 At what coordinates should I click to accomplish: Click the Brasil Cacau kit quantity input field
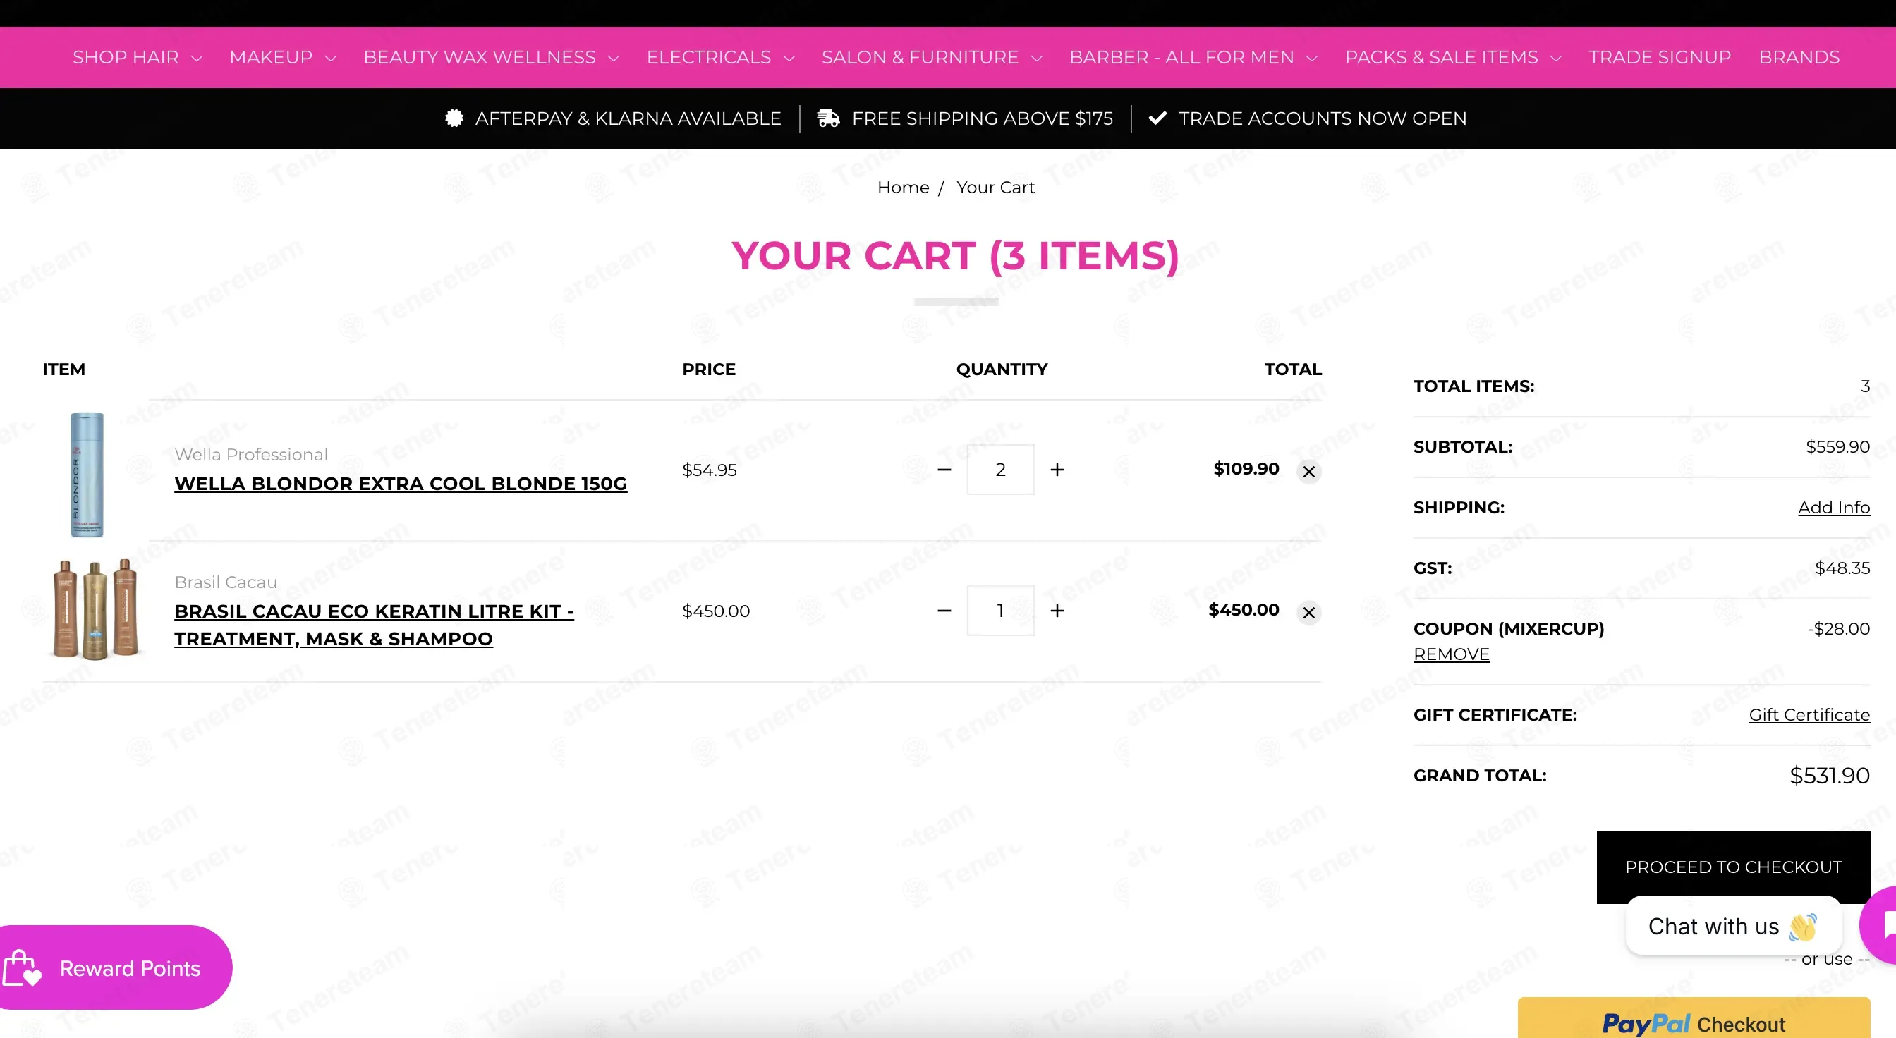1000,611
